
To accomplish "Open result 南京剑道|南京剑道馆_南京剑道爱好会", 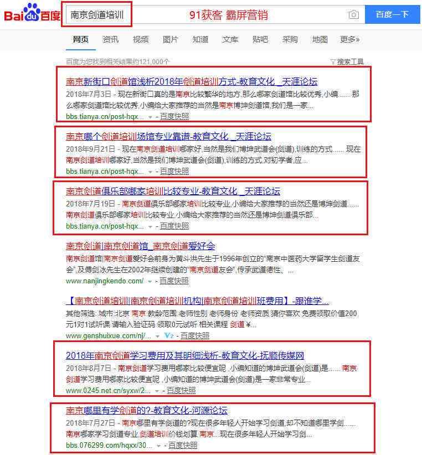I will coord(141,246).
